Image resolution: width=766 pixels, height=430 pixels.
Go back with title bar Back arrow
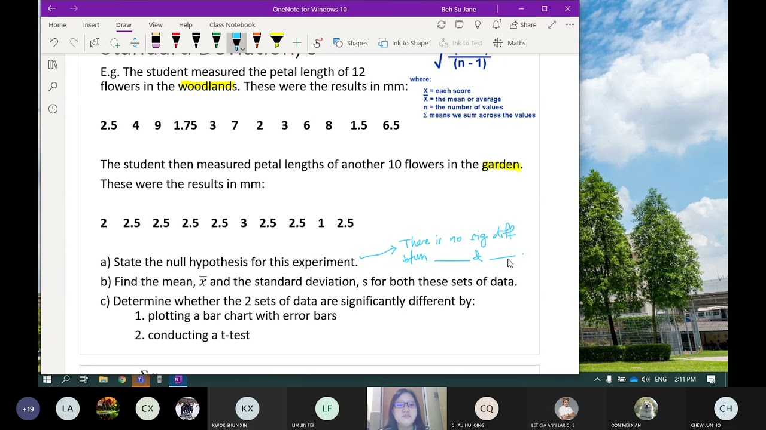[x=51, y=8]
